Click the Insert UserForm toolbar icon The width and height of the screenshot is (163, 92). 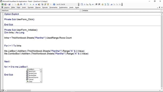click(x=5, y=4)
